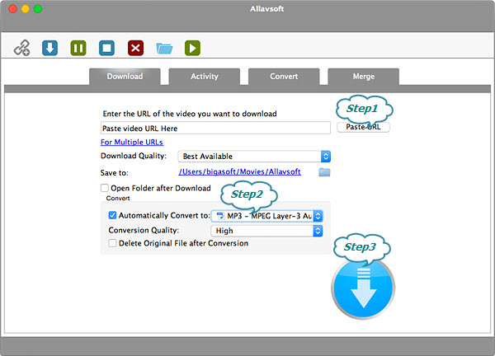Image resolution: width=495 pixels, height=356 pixels.
Task: Go to the Convert tab
Action: tap(284, 77)
